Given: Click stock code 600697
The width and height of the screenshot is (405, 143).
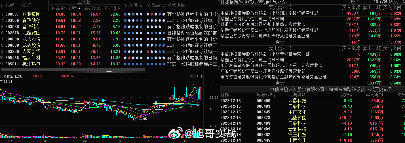Looking at the screenshot, I should [12, 14].
